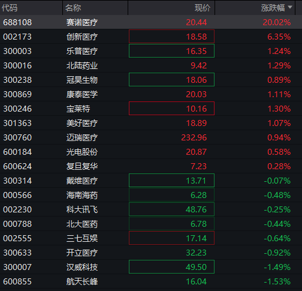This screenshot has width=302, height=291.
Task: Open 迈瑞医疗 stock name
Action: 82,137
